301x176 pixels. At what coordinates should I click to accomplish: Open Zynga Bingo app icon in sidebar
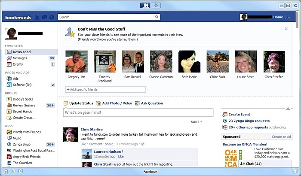[9, 144]
